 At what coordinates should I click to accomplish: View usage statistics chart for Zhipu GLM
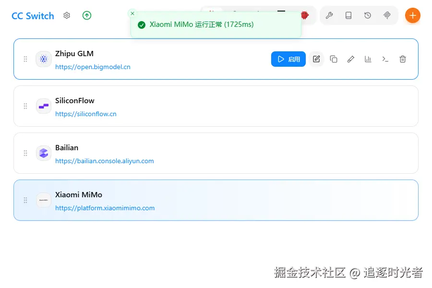(x=368, y=59)
